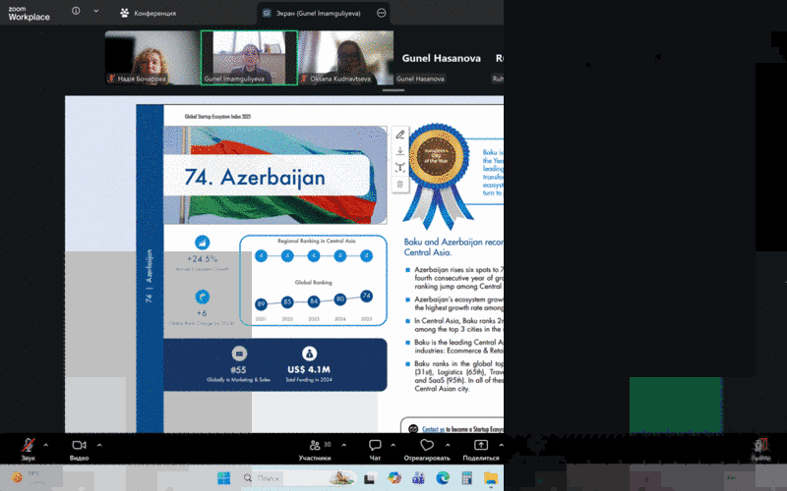The width and height of the screenshot is (787, 491).
Task: Click the download icon beside slide
Action: pos(400,151)
